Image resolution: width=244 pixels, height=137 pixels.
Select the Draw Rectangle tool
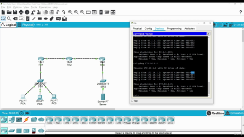point(40,19)
